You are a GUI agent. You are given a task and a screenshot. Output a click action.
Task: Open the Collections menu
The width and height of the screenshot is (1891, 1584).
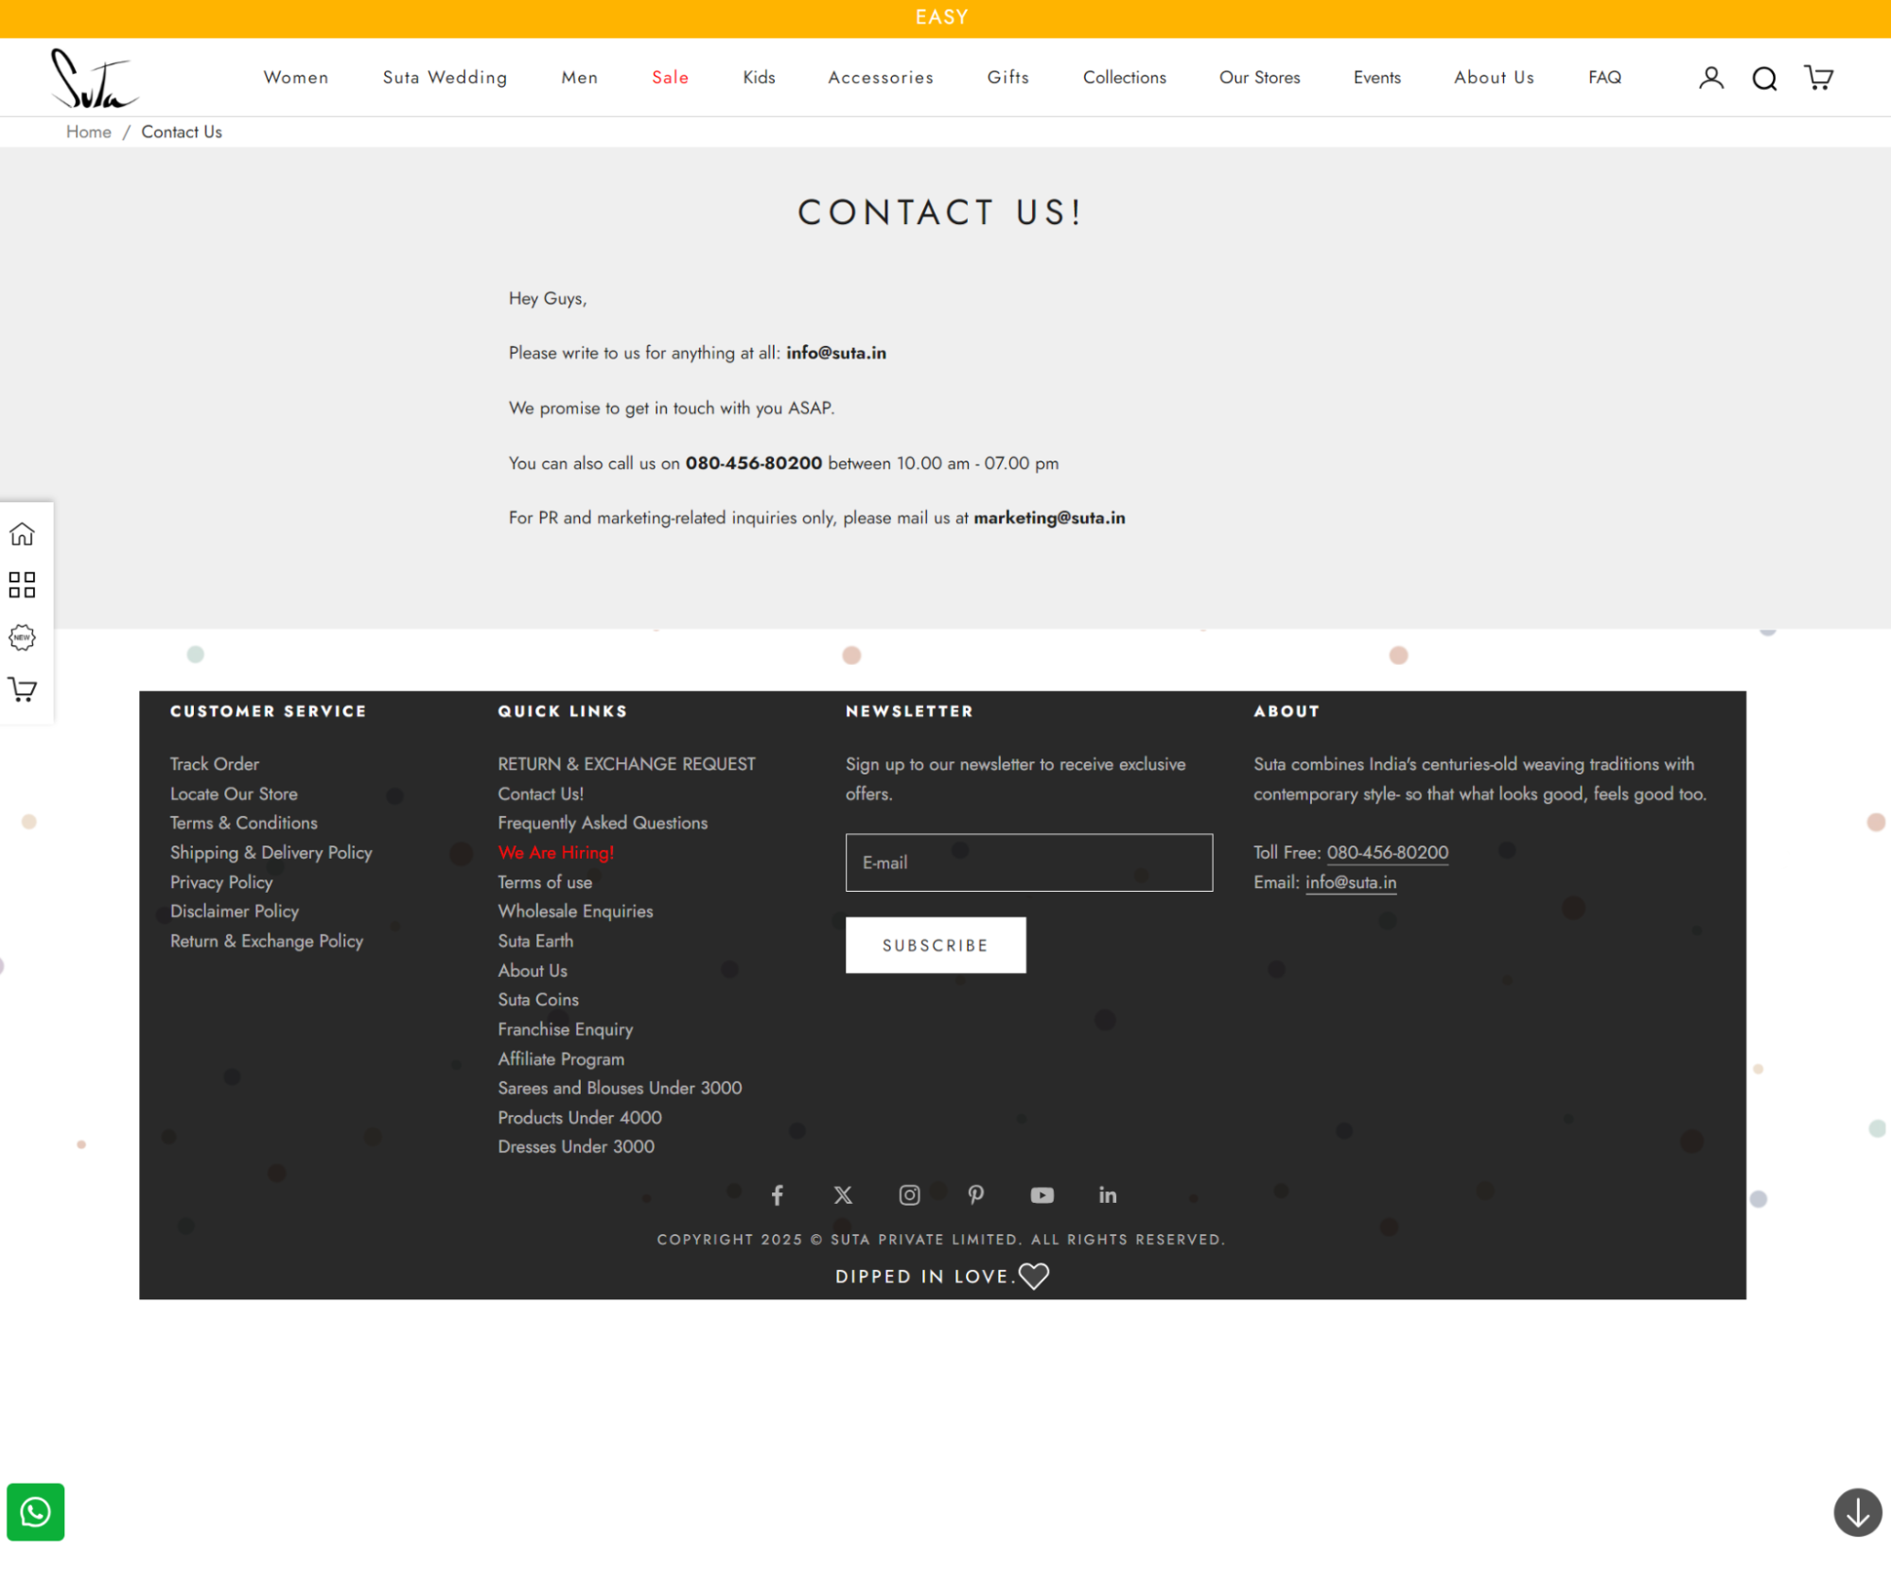tap(1124, 78)
